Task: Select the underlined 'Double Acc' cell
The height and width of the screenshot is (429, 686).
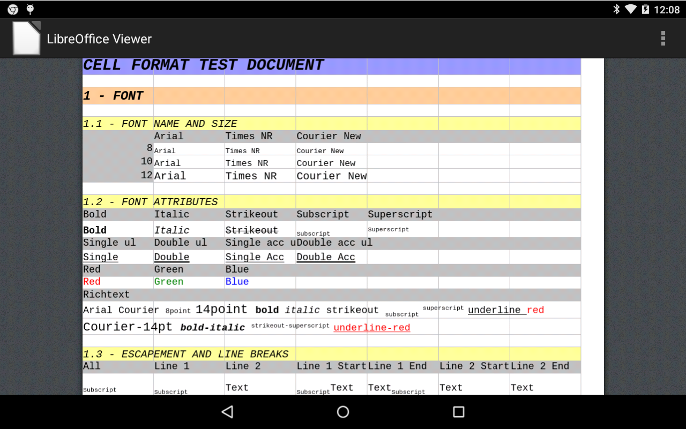Action: point(325,257)
